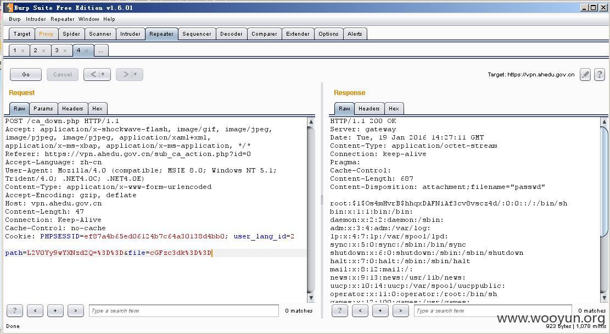Switch to the Scanner tab
The width and height of the screenshot is (610, 334).
click(x=100, y=34)
